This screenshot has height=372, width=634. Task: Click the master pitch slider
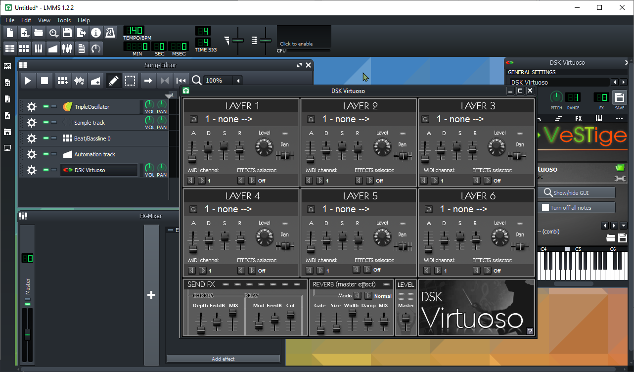click(266, 40)
